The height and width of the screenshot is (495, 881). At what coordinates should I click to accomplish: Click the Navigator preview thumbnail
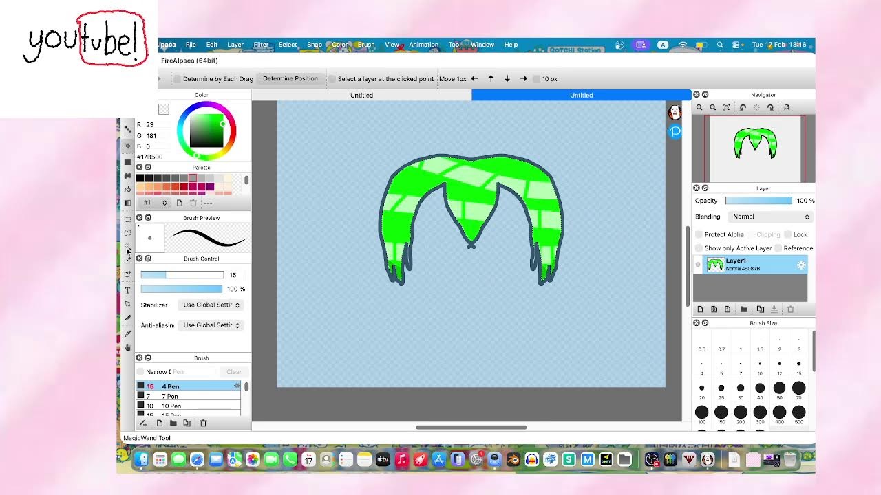click(756, 148)
